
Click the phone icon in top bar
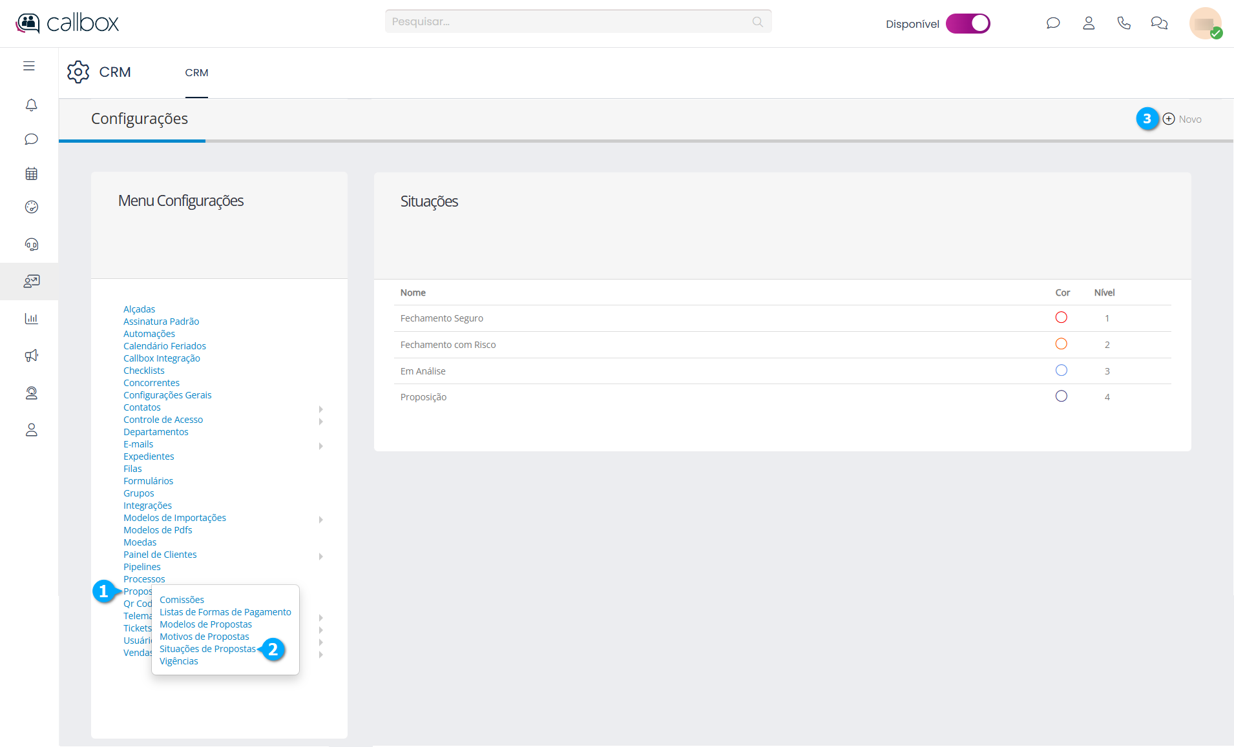(x=1124, y=23)
